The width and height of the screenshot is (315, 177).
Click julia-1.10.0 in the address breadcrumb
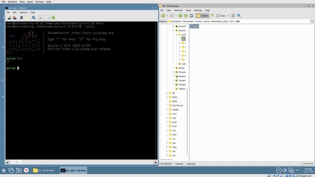click(228, 21)
